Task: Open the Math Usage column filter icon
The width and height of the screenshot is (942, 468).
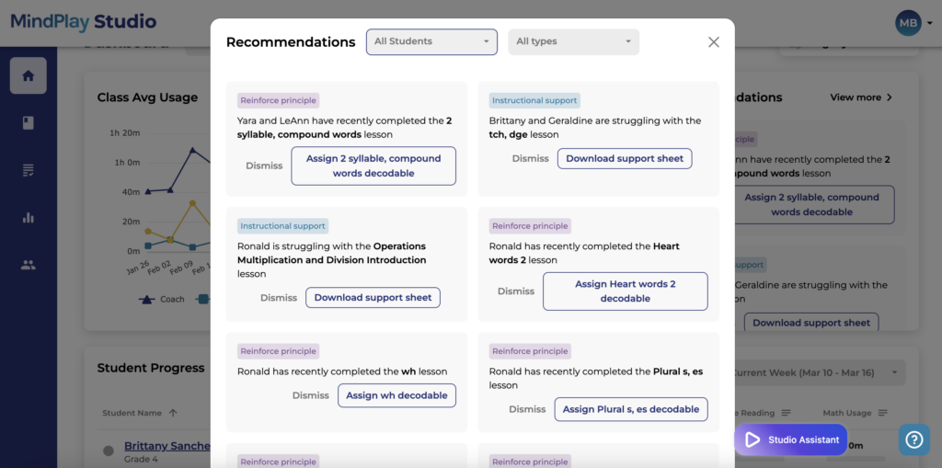Action: pyautogui.click(x=882, y=413)
